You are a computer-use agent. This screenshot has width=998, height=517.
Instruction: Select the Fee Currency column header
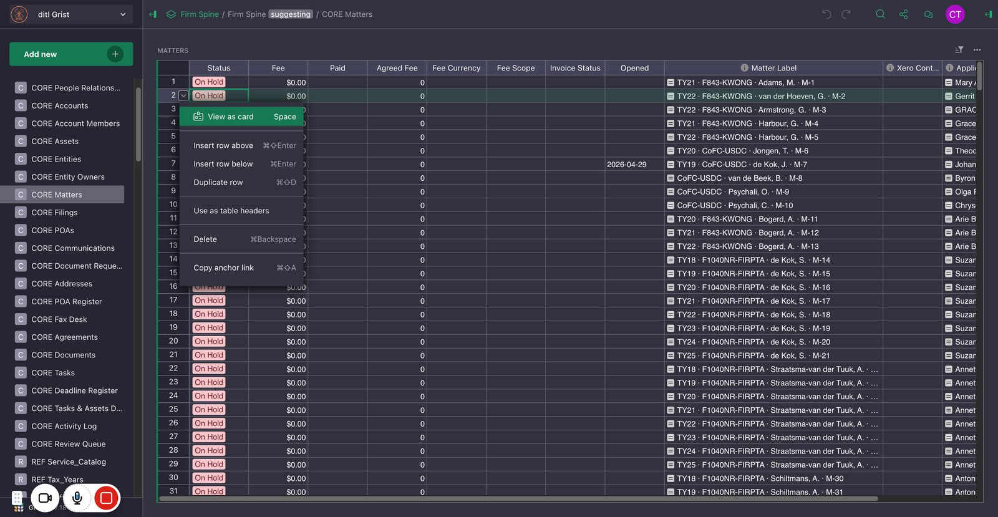pyautogui.click(x=457, y=68)
